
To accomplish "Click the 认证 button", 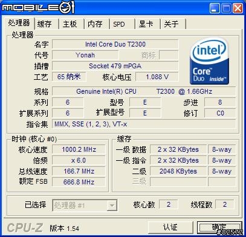I will pos(170,227).
